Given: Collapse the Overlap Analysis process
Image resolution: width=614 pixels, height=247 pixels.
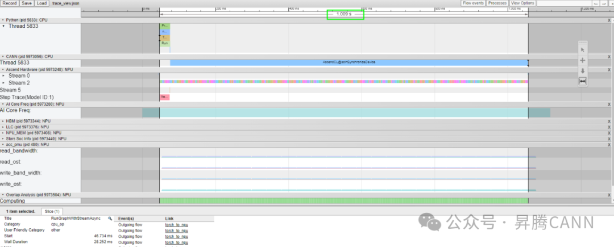Looking at the screenshot, I should (3, 195).
